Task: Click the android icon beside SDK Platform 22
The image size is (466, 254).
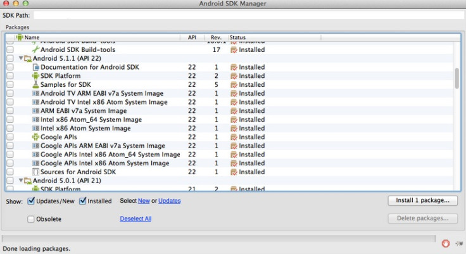Action: pyautogui.click(x=35, y=76)
